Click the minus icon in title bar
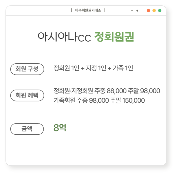The width and height of the screenshot is (176, 176). [132, 11]
